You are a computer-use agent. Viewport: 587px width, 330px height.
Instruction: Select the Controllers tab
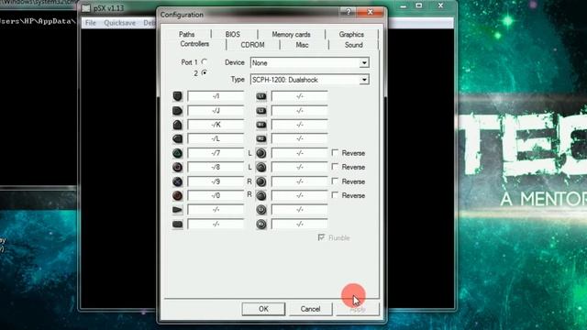194,44
